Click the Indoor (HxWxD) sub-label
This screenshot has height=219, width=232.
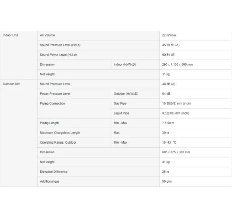pyautogui.click(x=125, y=65)
